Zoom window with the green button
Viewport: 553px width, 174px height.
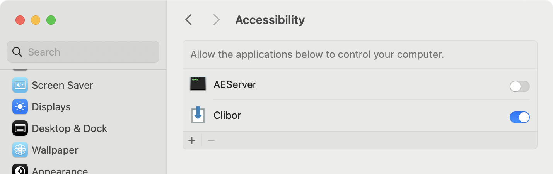point(51,20)
